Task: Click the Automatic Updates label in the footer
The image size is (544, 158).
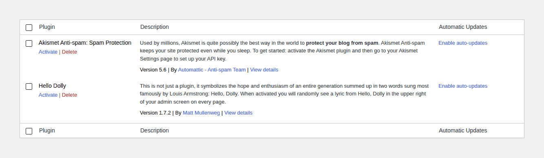Action: 463,130
